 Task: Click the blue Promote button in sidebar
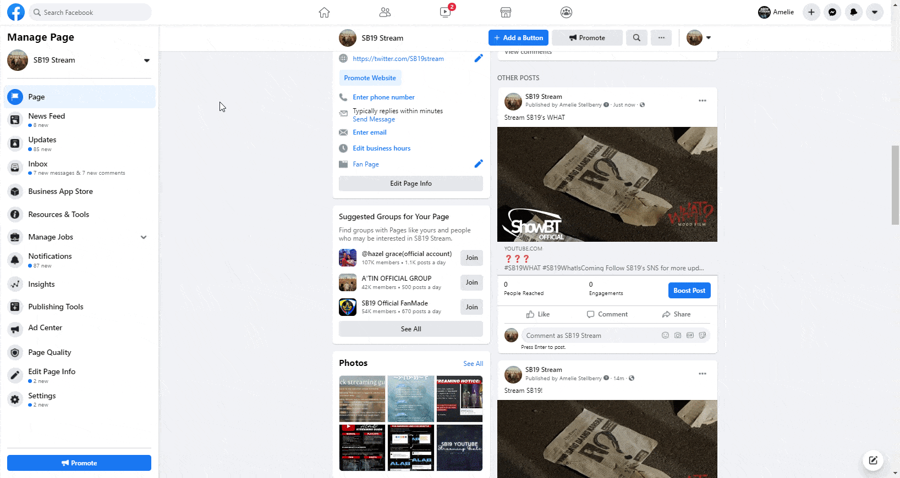coord(79,463)
